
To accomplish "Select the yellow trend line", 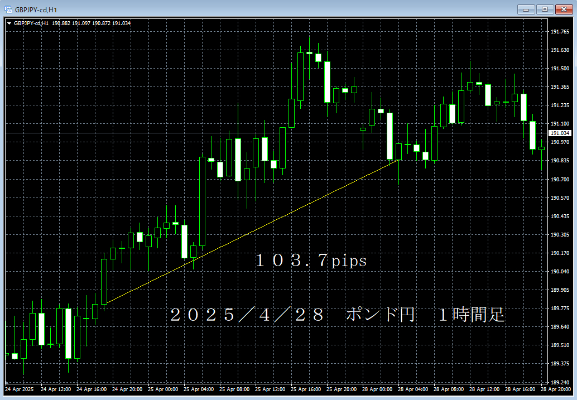I will 253,232.
